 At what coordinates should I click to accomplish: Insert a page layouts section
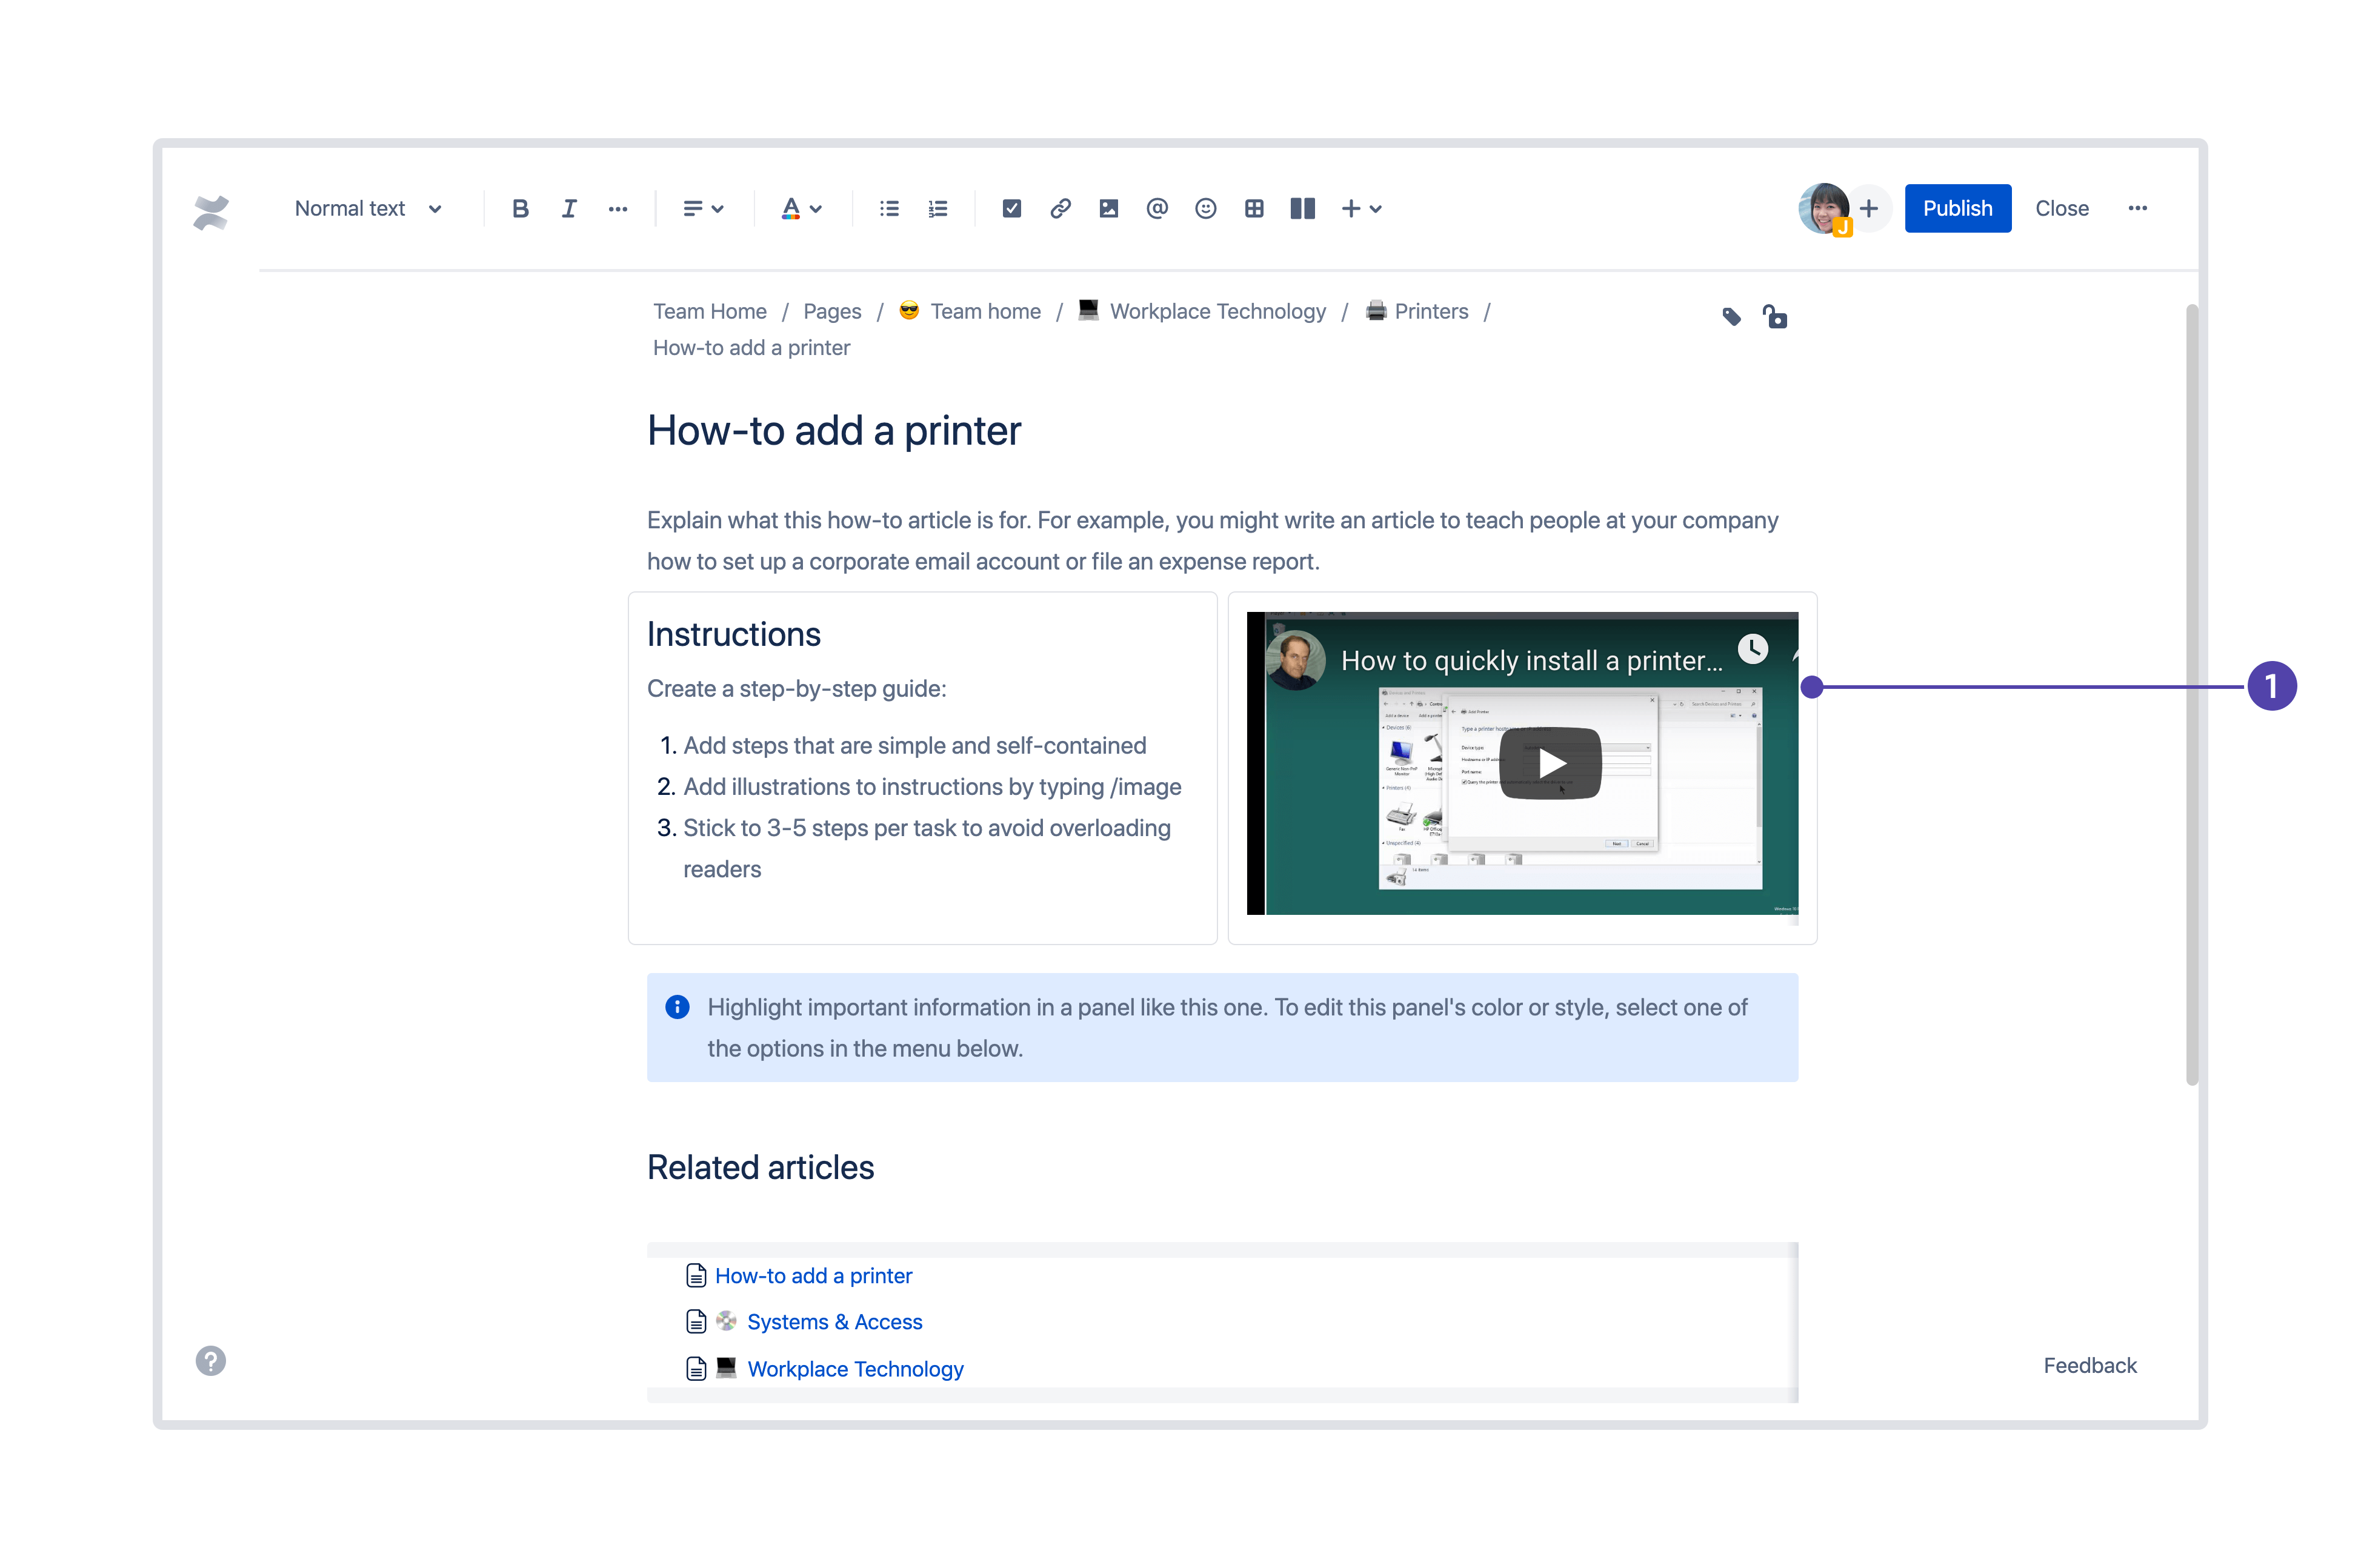point(1302,209)
